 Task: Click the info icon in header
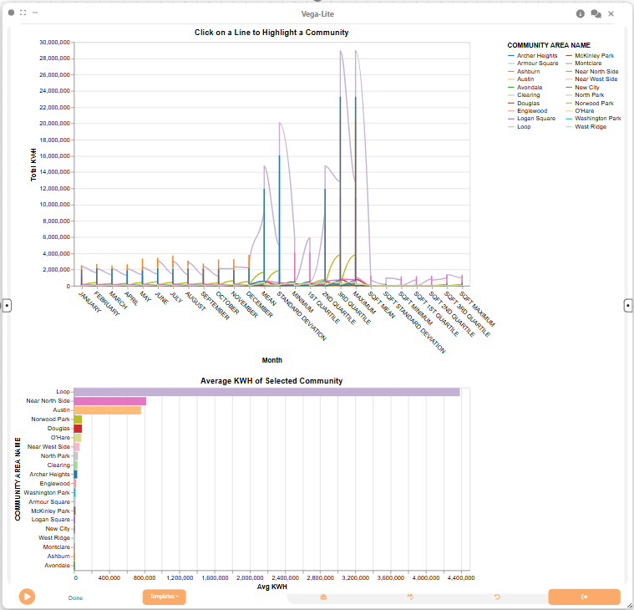[581, 13]
